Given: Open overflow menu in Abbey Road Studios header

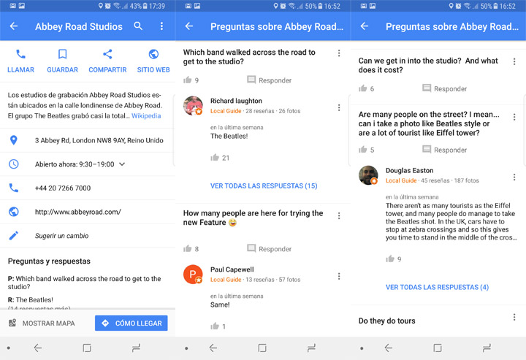Looking at the screenshot, I should [161, 26].
